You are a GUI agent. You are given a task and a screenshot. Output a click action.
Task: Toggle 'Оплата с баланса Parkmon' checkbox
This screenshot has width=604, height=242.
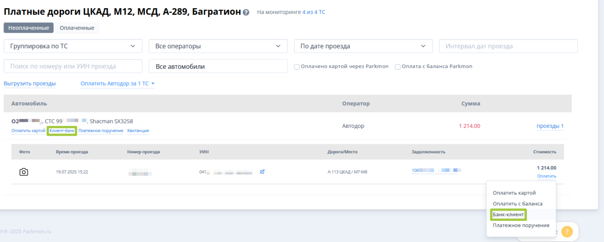pyautogui.click(x=398, y=66)
